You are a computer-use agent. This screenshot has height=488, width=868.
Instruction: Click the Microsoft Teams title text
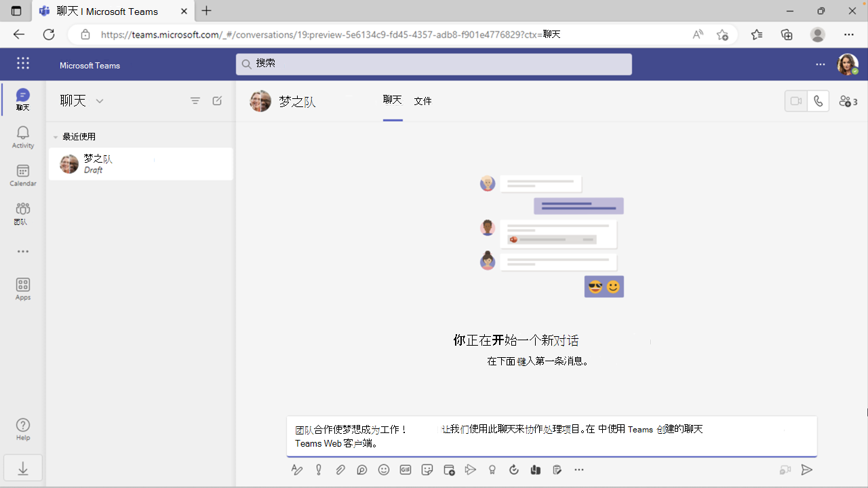(x=90, y=66)
